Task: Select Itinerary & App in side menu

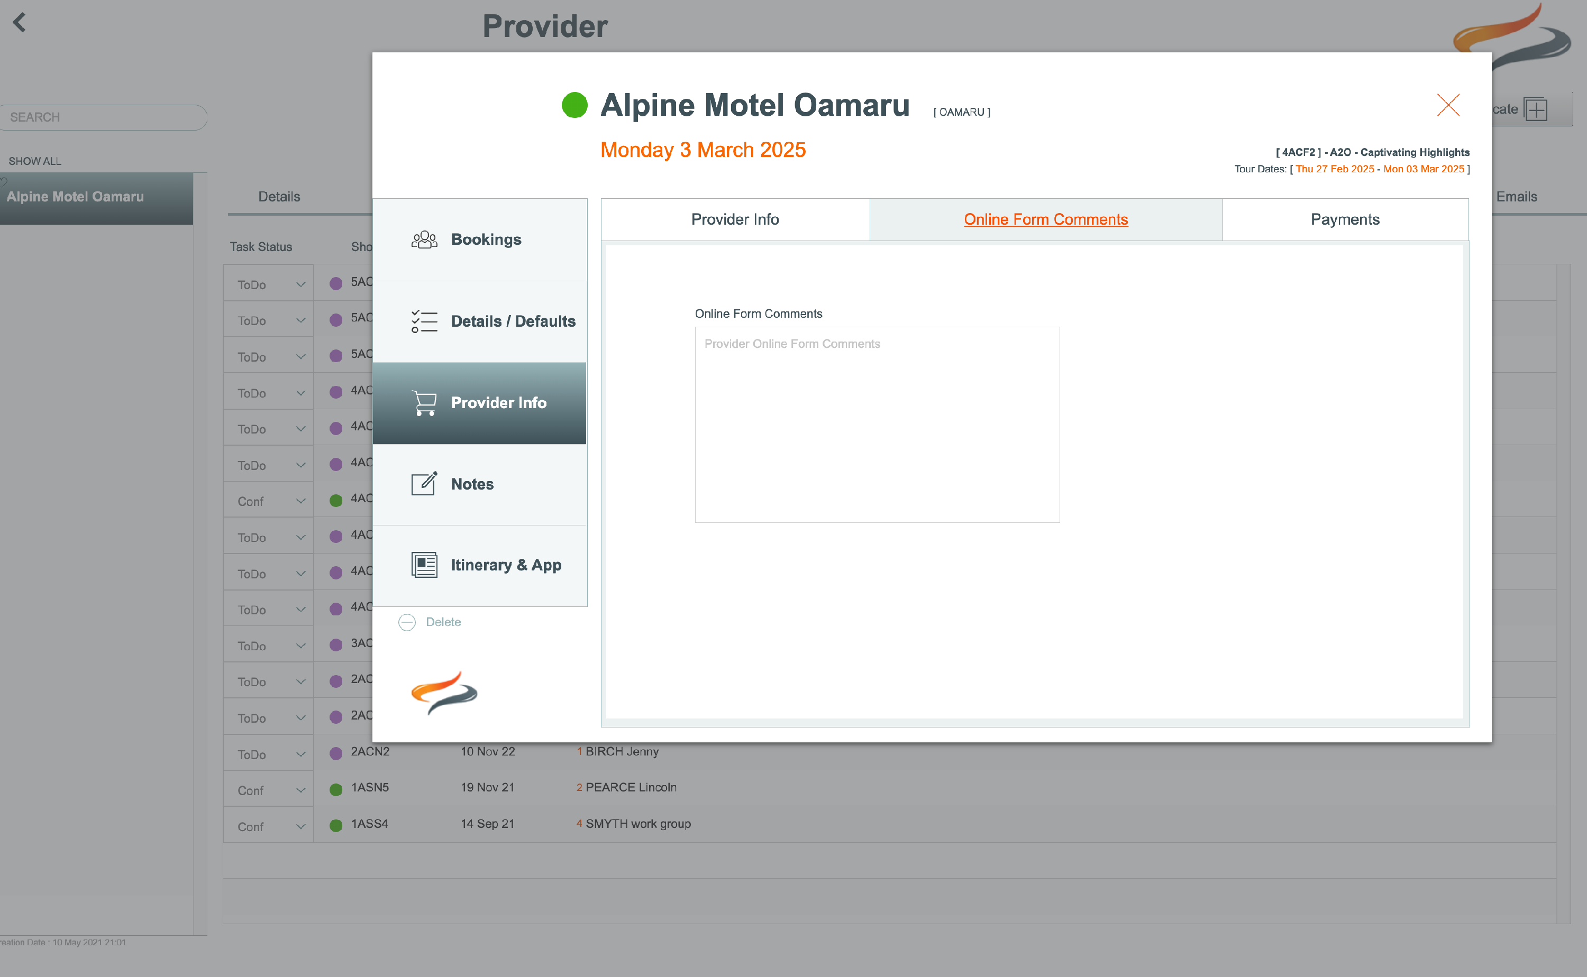Action: click(x=480, y=565)
